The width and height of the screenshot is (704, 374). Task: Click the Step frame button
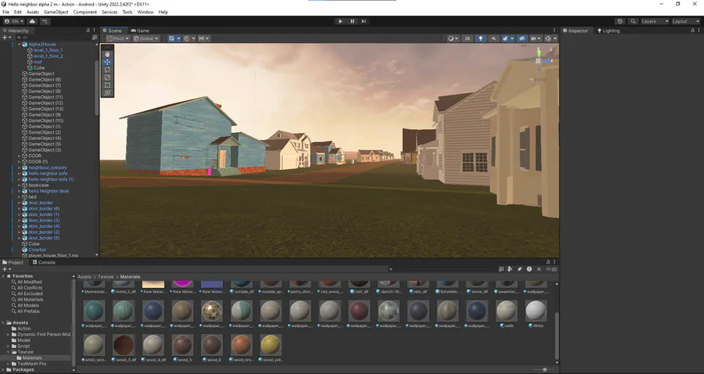click(x=364, y=21)
